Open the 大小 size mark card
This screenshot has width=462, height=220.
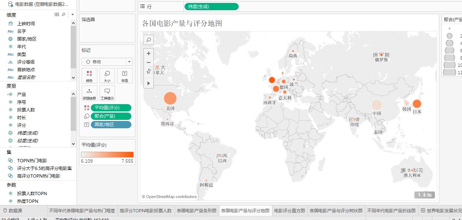107,75
